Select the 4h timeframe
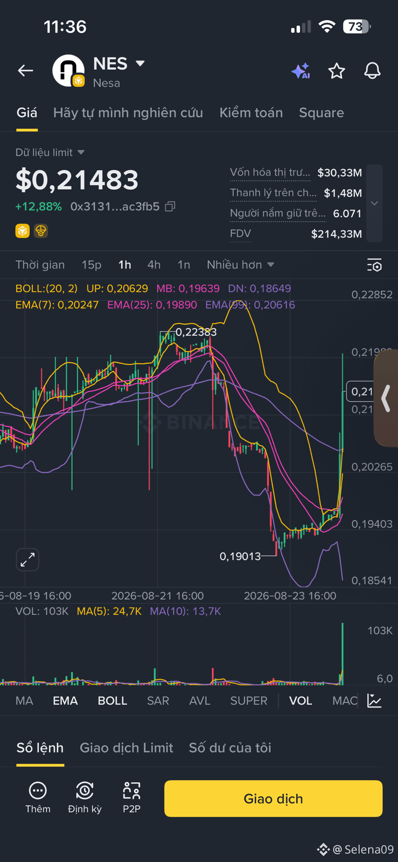The width and height of the screenshot is (398, 862). click(154, 265)
